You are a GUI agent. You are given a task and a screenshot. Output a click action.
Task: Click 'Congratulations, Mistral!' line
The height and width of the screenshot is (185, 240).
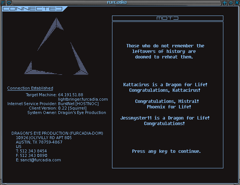[x=167, y=101]
